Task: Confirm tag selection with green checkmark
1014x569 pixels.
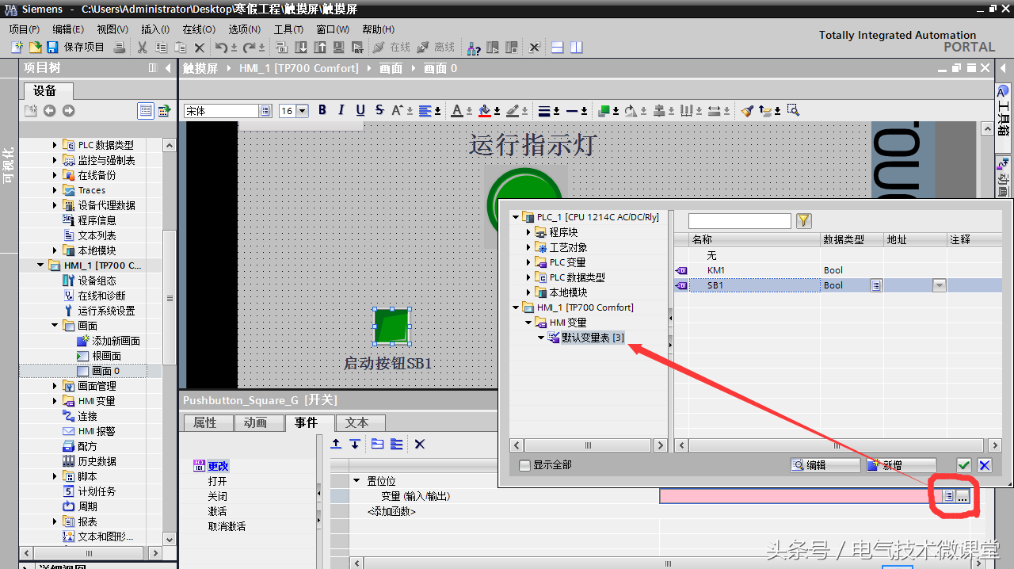Action: pyautogui.click(x=964, y=465)
